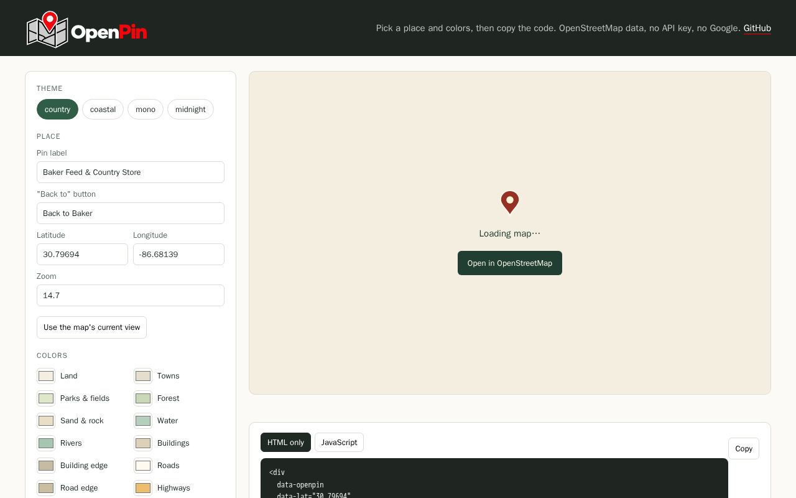Viewport: 796px width, 498px height.
Task: Click Use the map's current view
Action: pyautogui.click(x=92, y=327)
